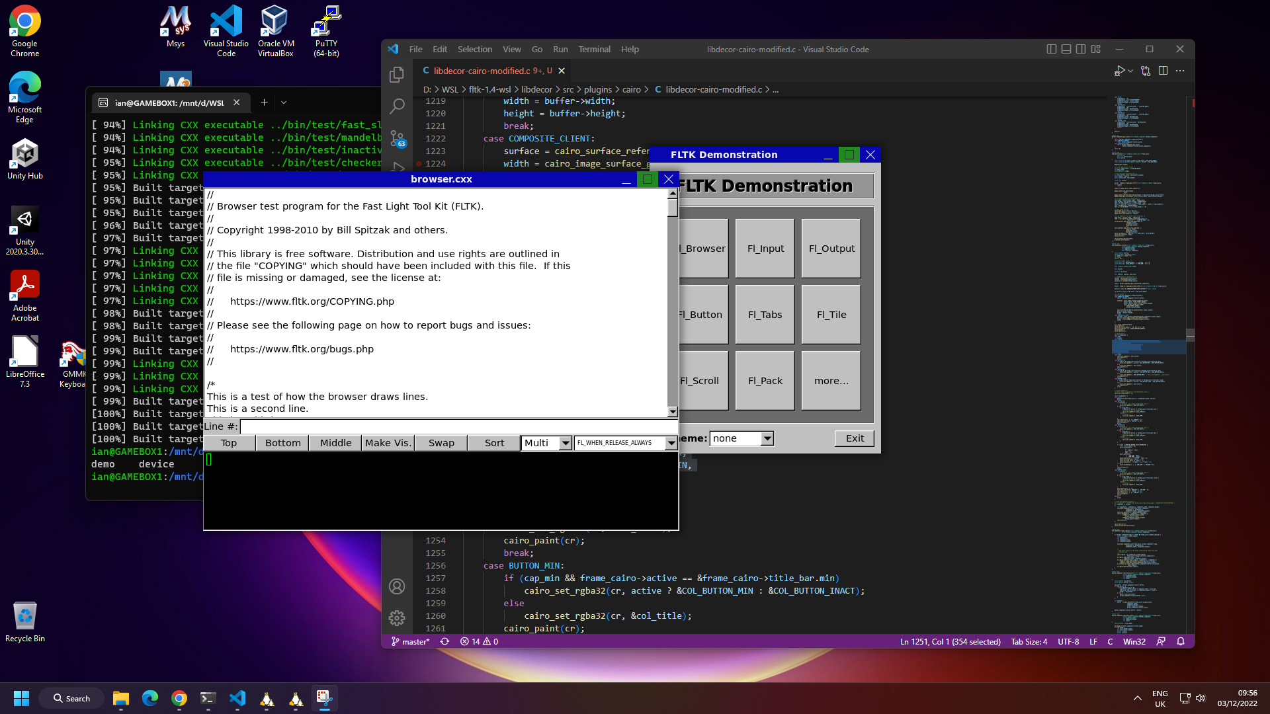Click the Accounts icon above the settings gear
This screenshot has width=1270, height=714.
coord(397,586)
